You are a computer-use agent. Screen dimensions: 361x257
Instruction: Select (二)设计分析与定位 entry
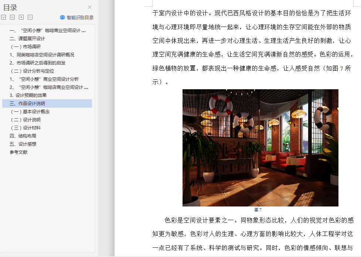coord(32,71)
